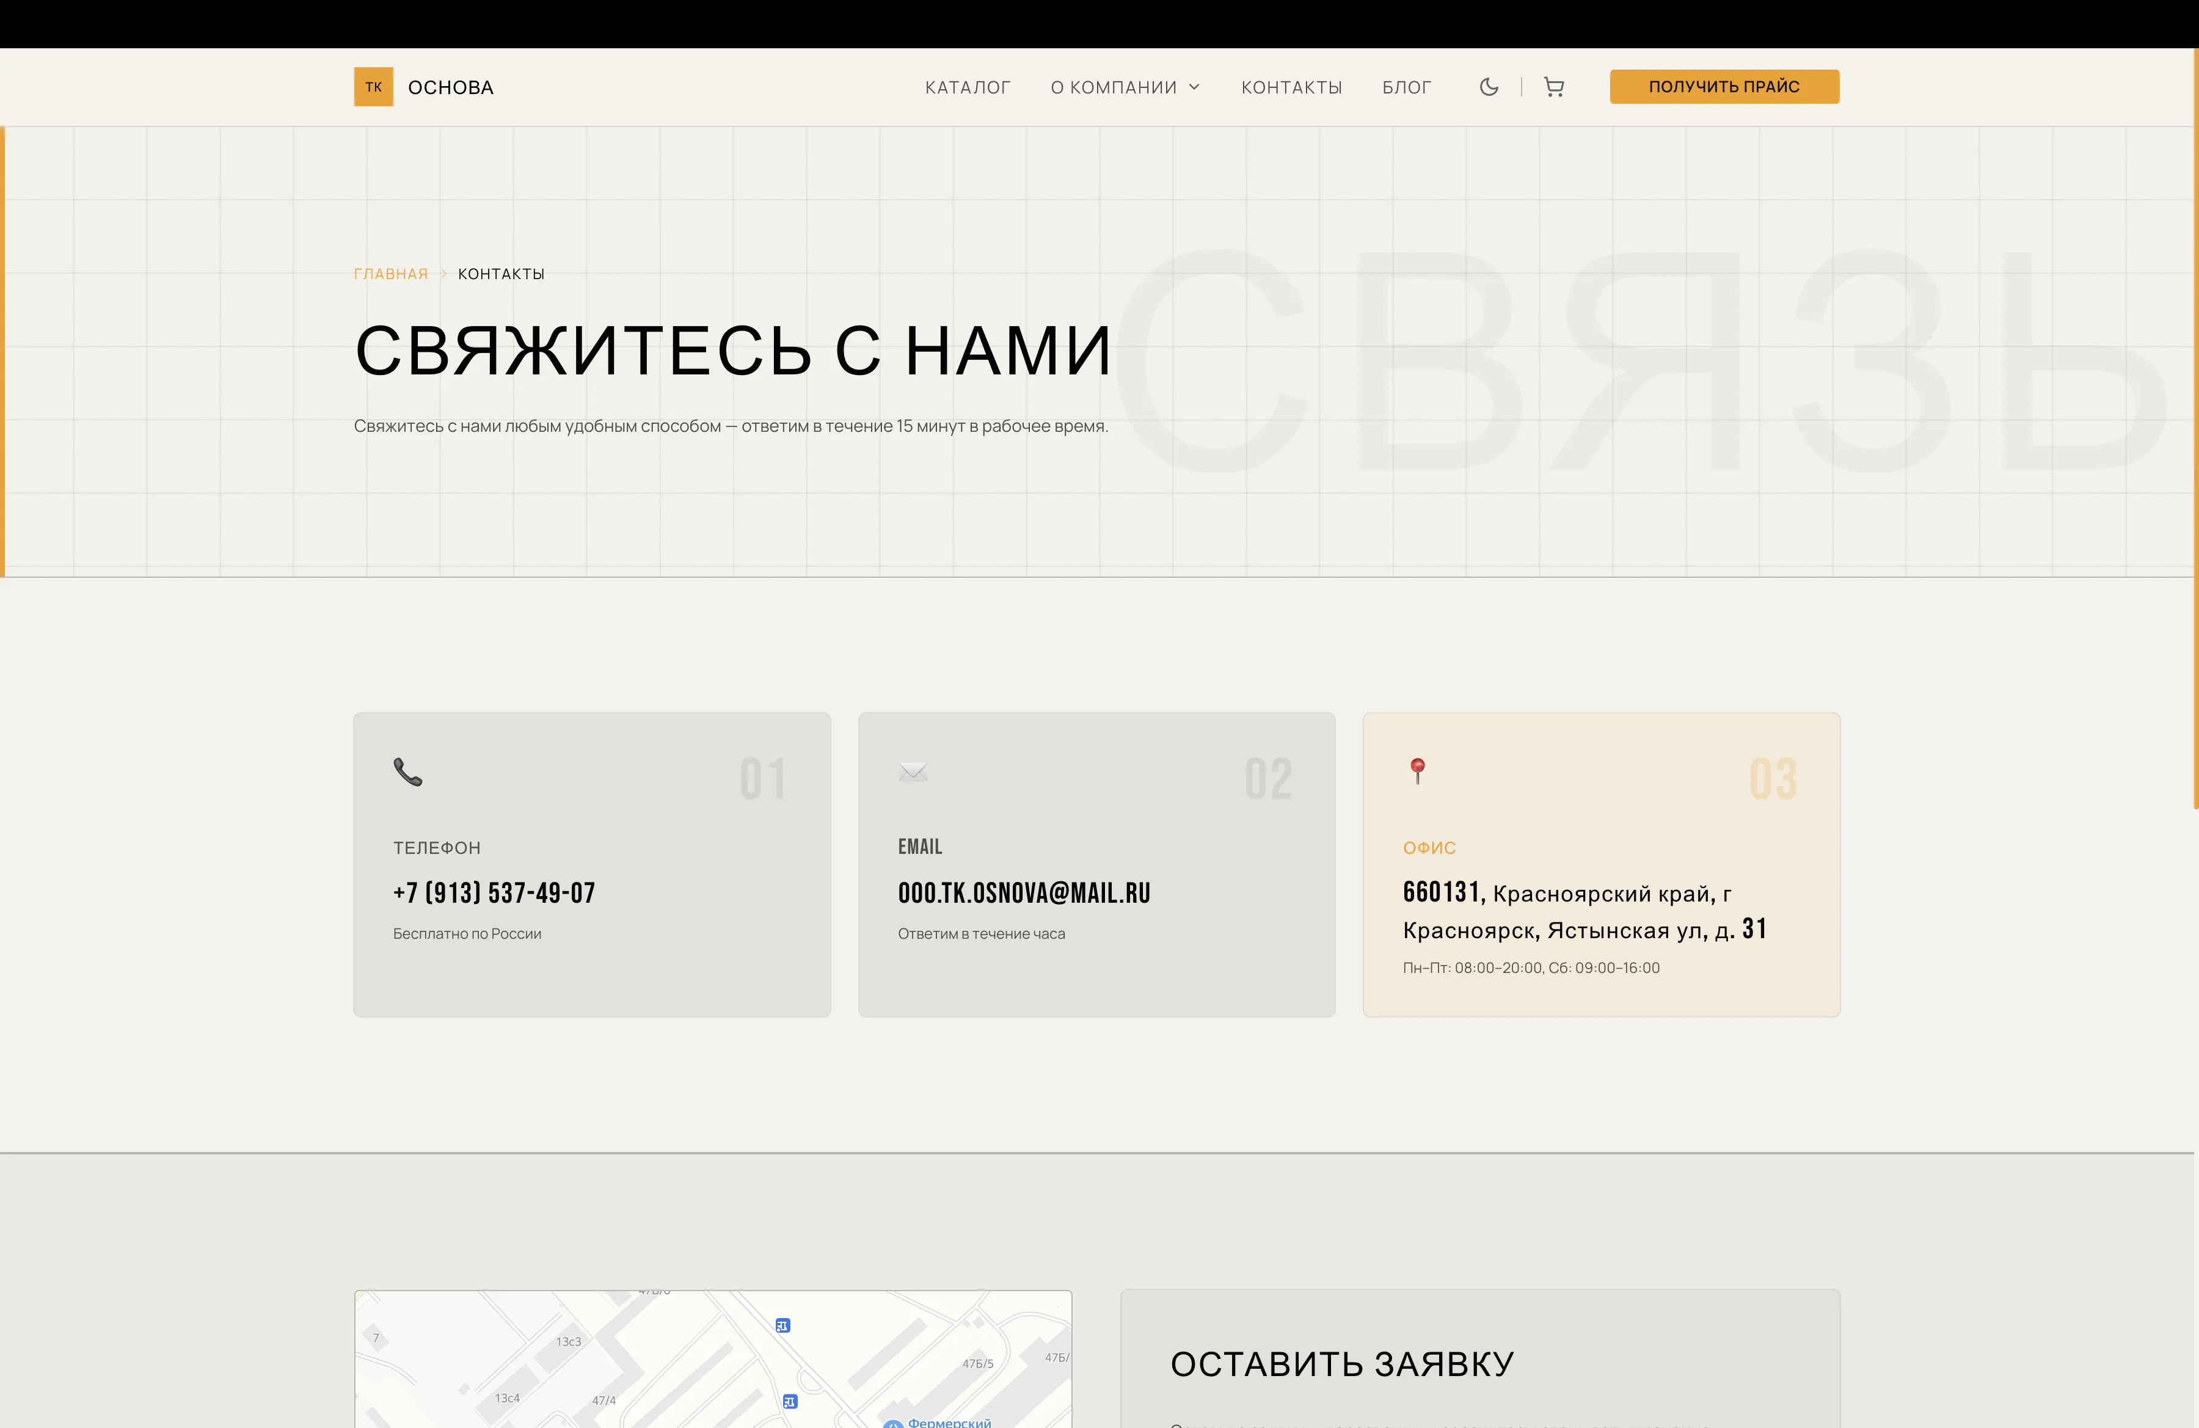Viewport: 2199px width, 1428px height.
Task: Click the orange ТК logo square
Action: [373, 87]
